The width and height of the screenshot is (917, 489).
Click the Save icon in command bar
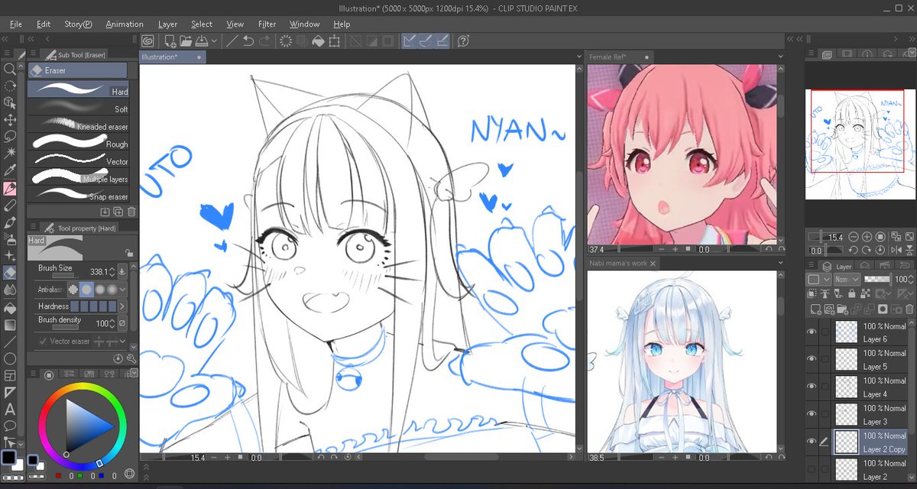click(201, 41)
